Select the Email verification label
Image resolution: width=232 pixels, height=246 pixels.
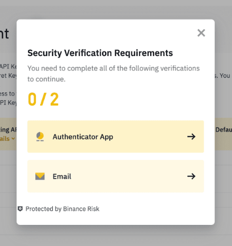click(x=62, y=176)
